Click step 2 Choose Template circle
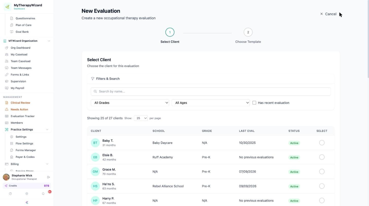 pos(248,32)
